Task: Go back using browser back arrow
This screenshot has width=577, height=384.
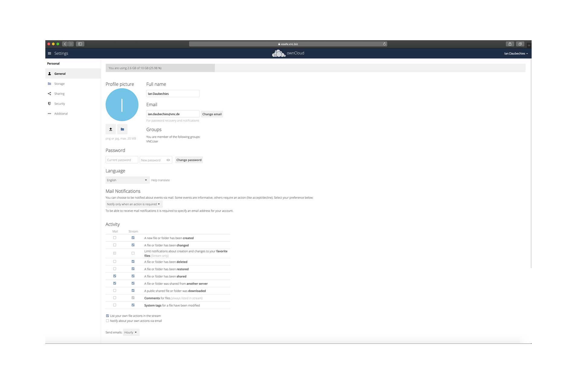Action: 65,44
